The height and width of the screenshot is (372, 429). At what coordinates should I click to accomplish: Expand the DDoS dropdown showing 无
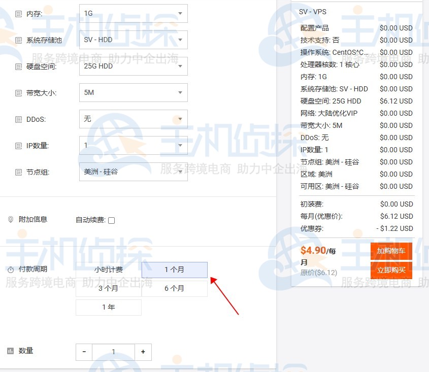[x=133, y=119]
